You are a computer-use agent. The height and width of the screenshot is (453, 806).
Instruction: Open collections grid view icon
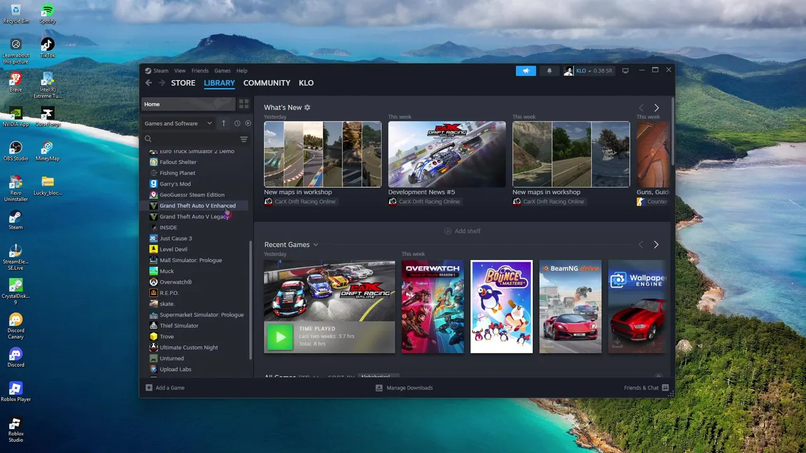[x=244, y=104]
